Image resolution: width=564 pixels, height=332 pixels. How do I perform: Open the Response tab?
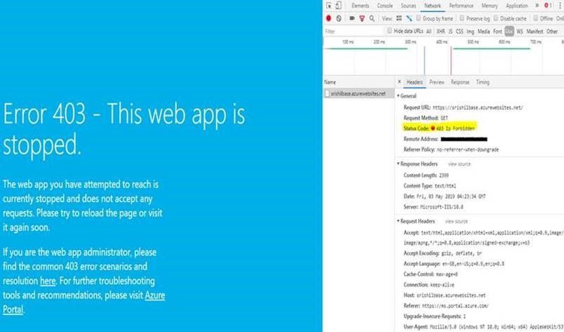tap(460, 82)
